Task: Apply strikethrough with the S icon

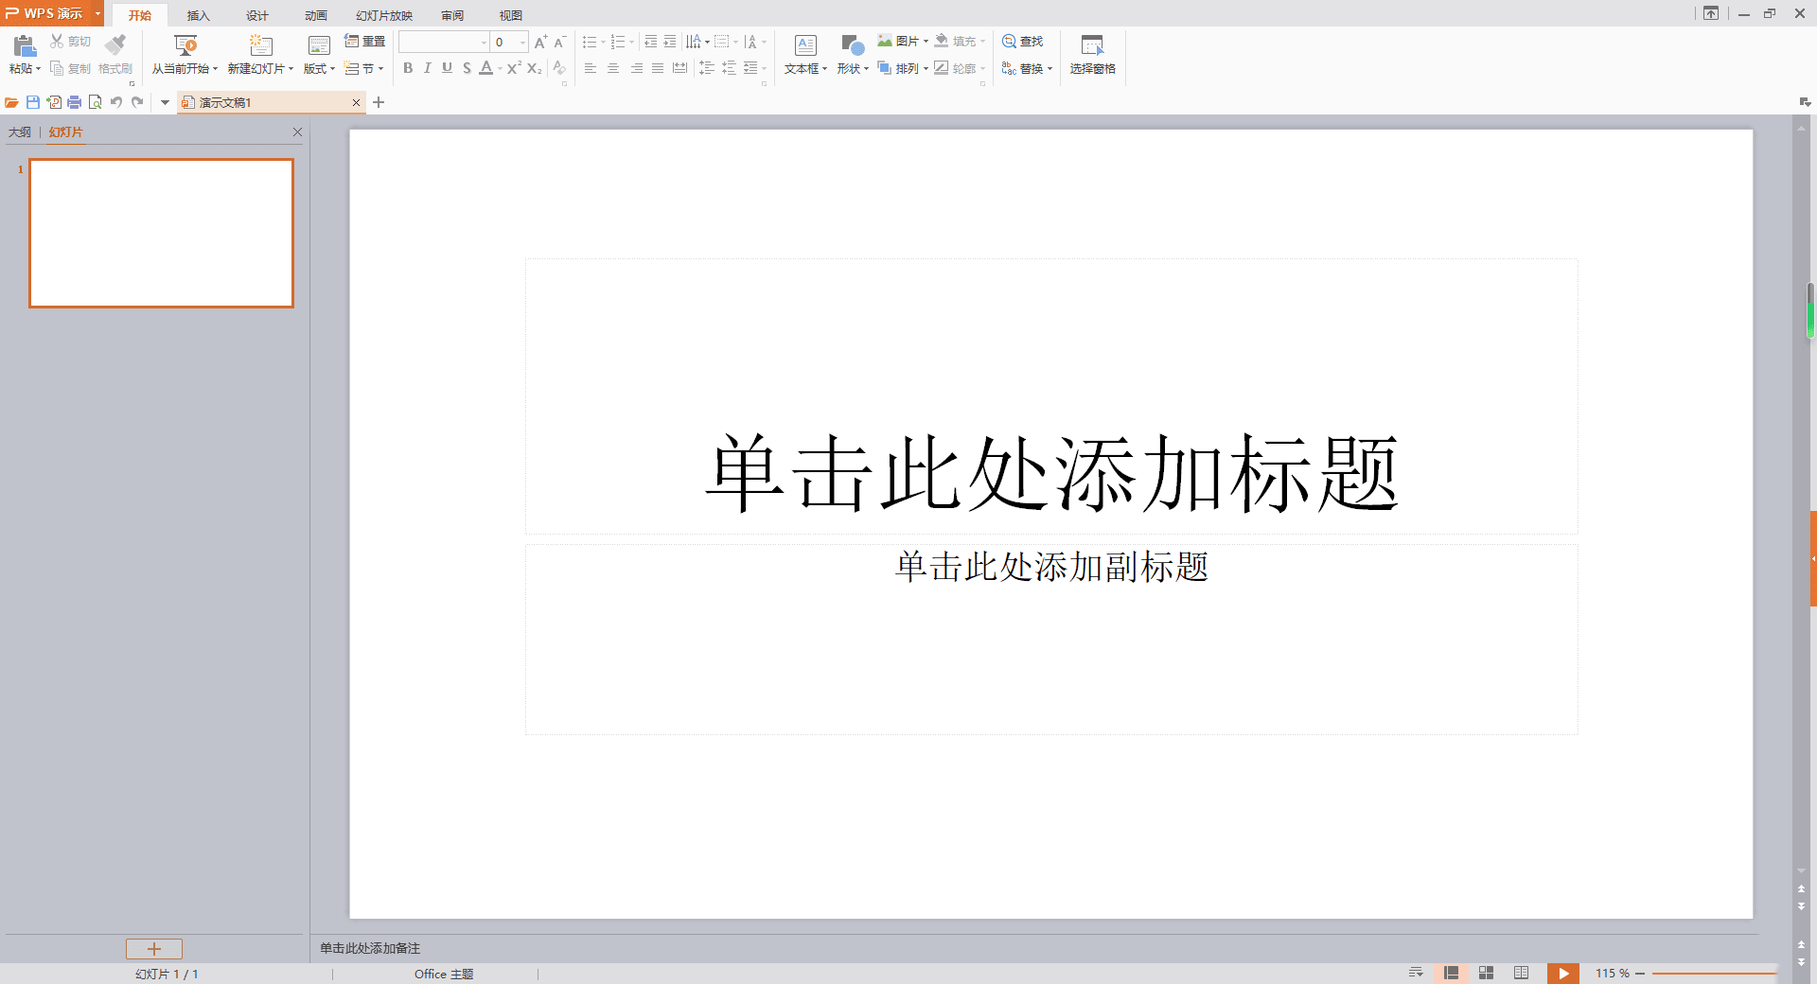Action: [466, 68]
